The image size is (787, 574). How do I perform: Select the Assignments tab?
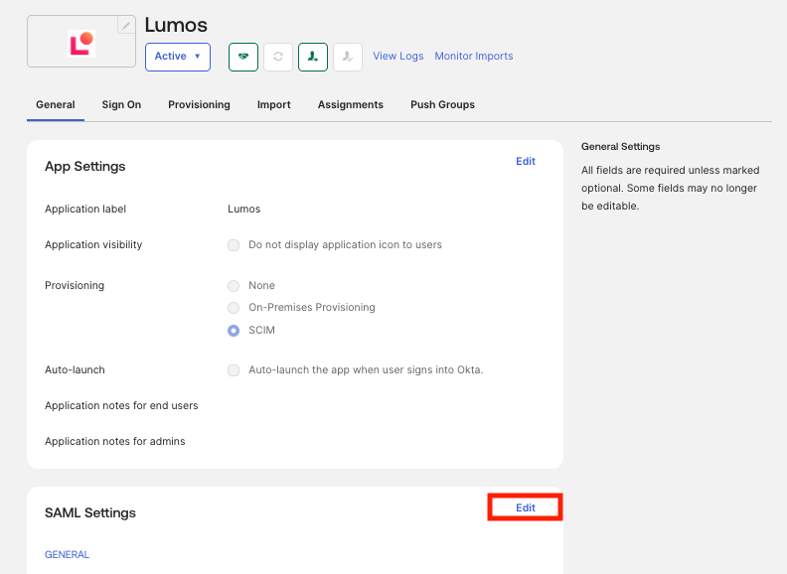point(351,105)
